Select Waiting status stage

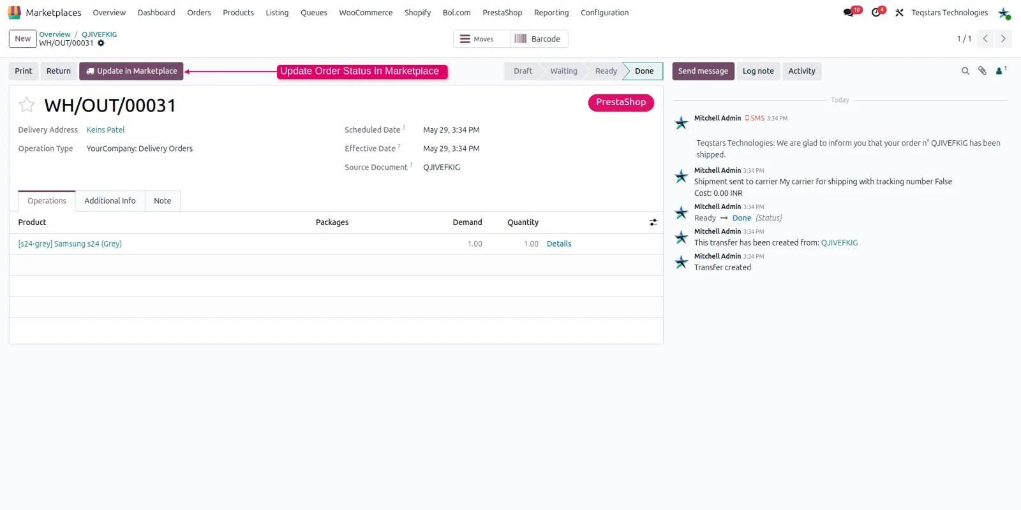(x=563, y=71)
